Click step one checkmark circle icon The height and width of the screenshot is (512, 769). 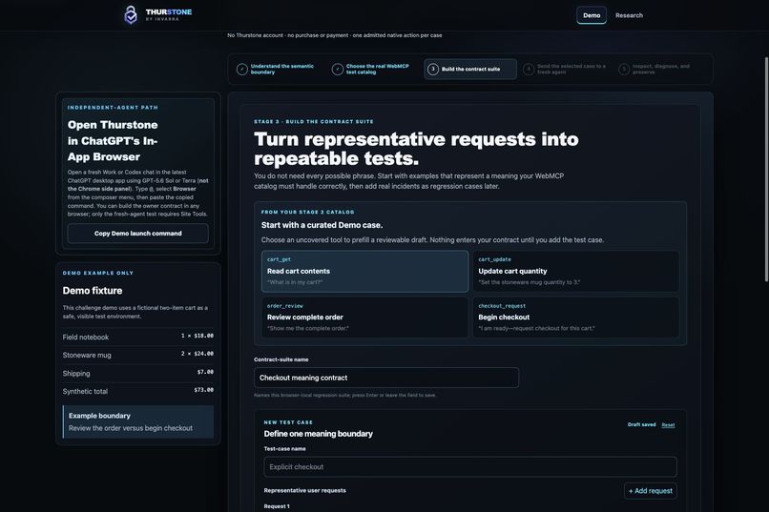241,69
